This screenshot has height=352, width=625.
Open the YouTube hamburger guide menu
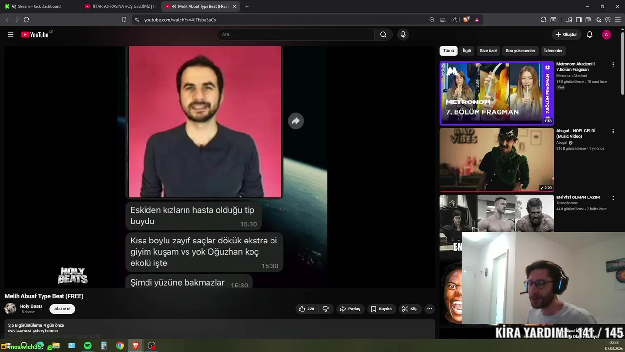point(11,34)
